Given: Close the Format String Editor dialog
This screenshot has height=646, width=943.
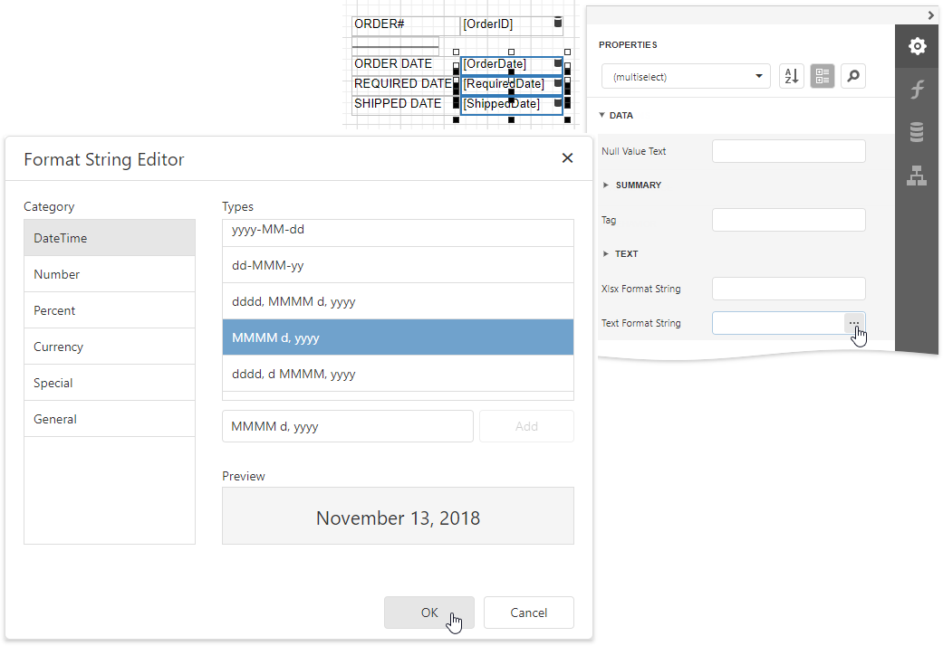Looking at the screenshot, I should (x=567, y=158).
